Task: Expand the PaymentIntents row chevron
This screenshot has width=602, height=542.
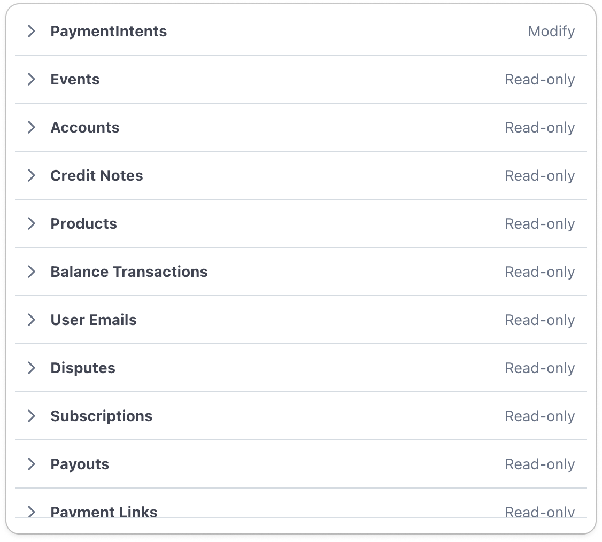Action: tap(32, 31)
